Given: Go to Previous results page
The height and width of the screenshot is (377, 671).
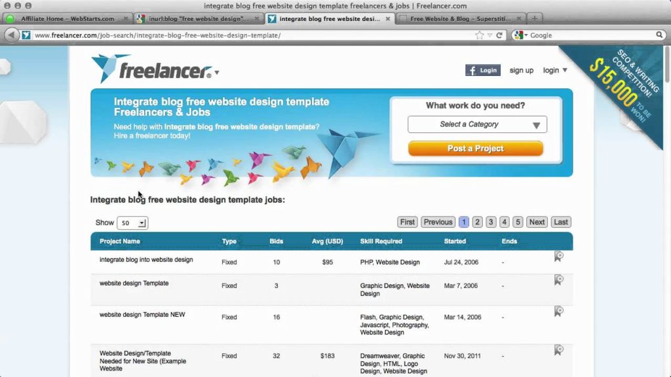Looking at the screenshot, I should [438, 222].
